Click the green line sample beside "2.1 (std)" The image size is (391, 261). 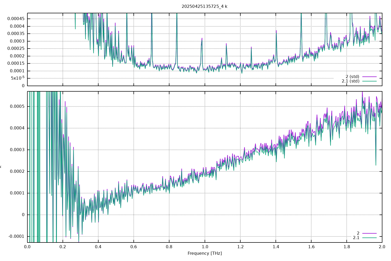369,81
